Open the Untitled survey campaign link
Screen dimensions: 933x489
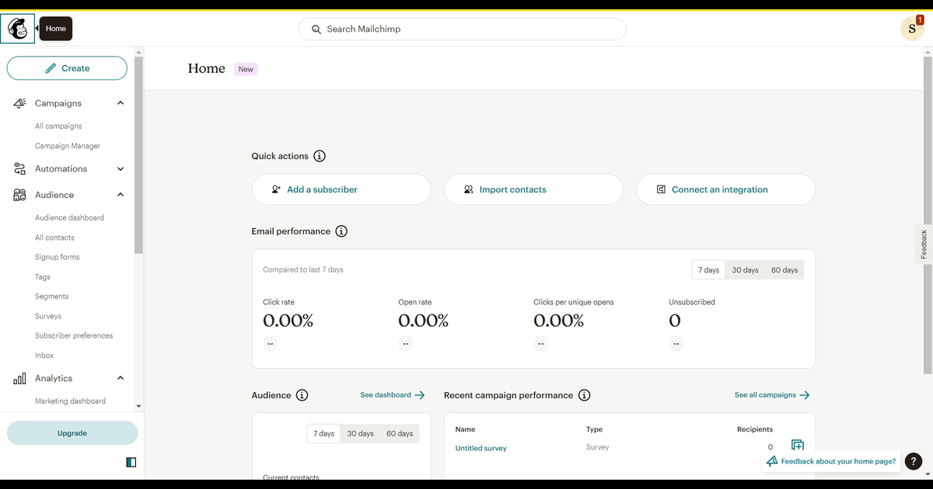tap(480, 449)
